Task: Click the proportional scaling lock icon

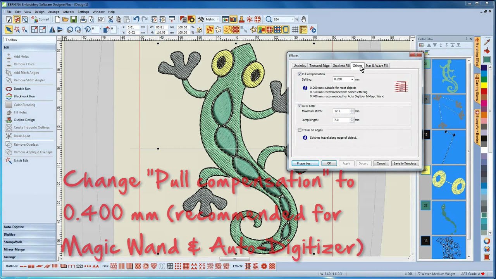Action: [x=199, y=30]
